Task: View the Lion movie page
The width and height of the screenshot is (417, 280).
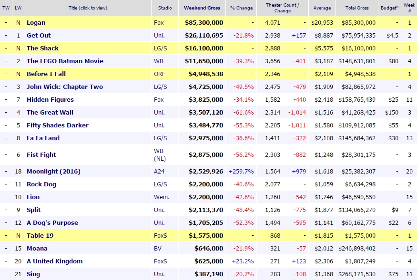Action: click(x=33, y=197)
